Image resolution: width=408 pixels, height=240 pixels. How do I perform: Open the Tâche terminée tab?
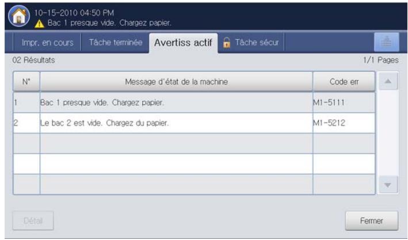[116, 43]
